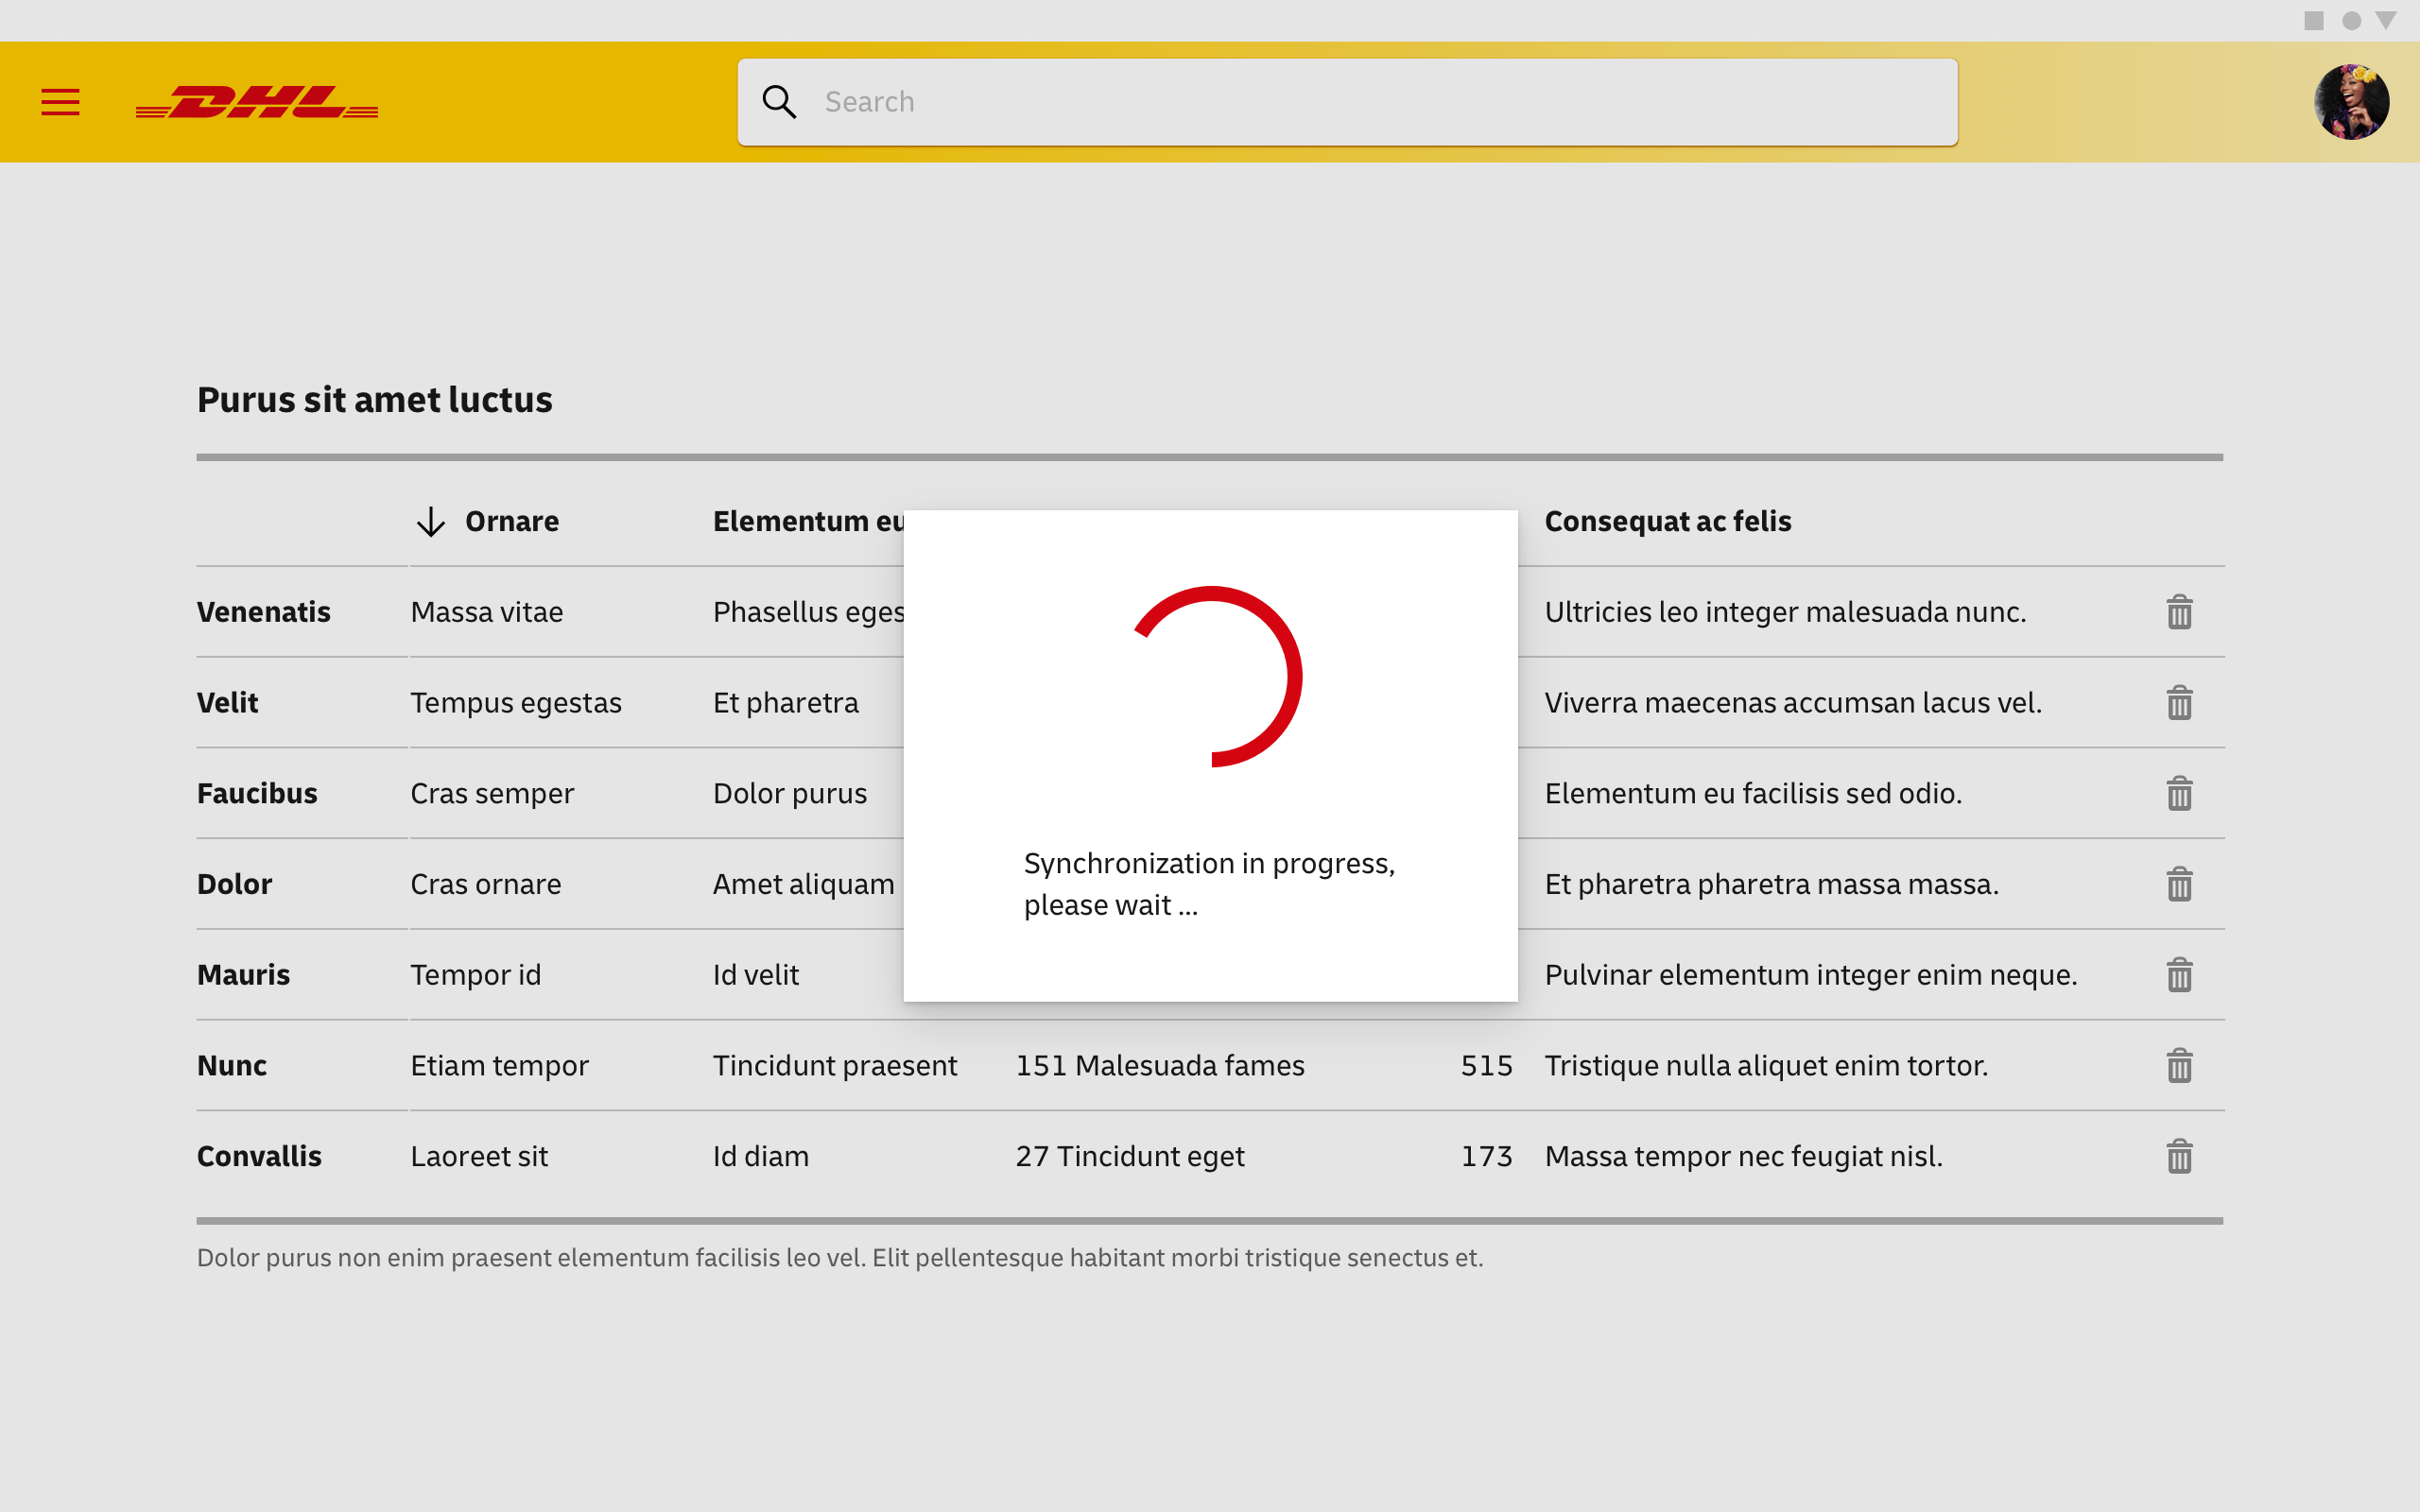Click the Elementum column header
This screenshot has height=1512, width=2420.
tap(806, 522)
